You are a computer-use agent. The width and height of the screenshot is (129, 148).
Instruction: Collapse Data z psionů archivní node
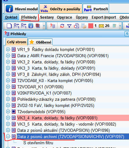click(8, 136)
